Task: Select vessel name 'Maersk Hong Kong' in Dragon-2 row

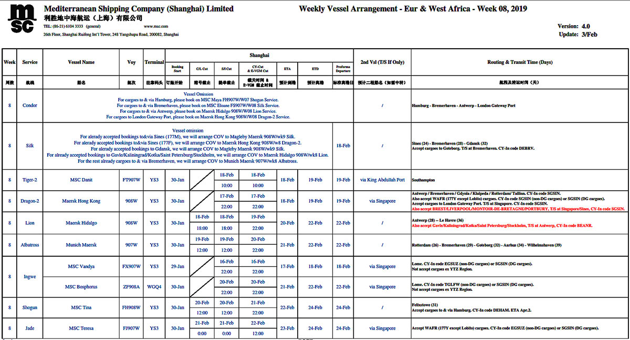Action: (x=81, y=201)
